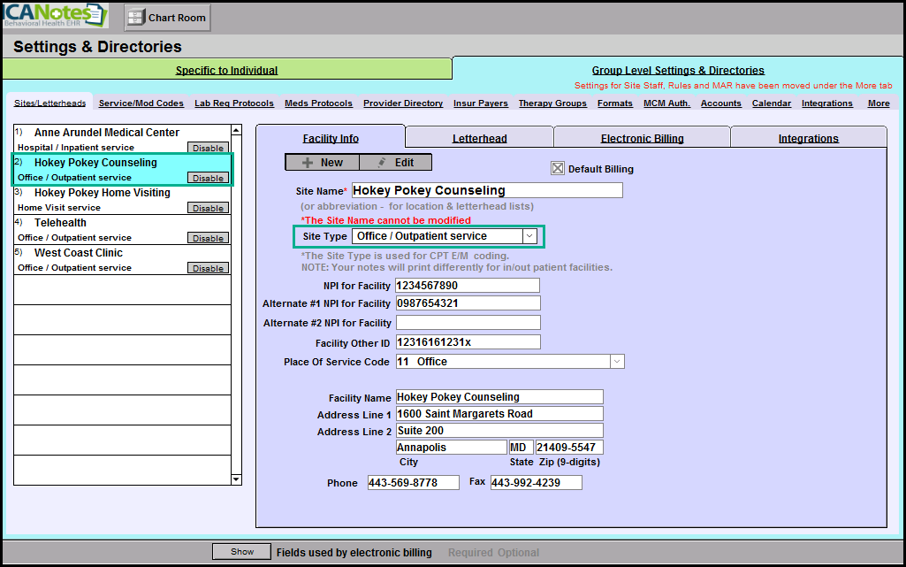Open the Electronic Billing tab
This screenshot has width=906, height=567.
pos(642,138)
